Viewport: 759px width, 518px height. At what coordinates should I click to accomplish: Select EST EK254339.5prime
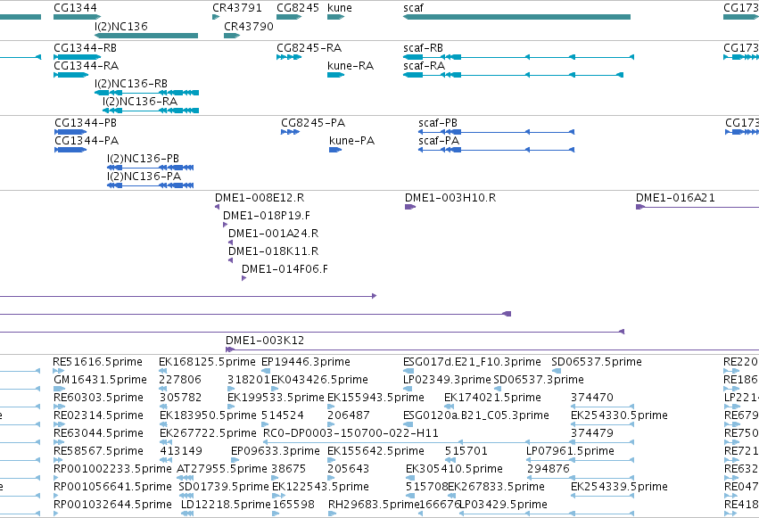tap(603, 496)
